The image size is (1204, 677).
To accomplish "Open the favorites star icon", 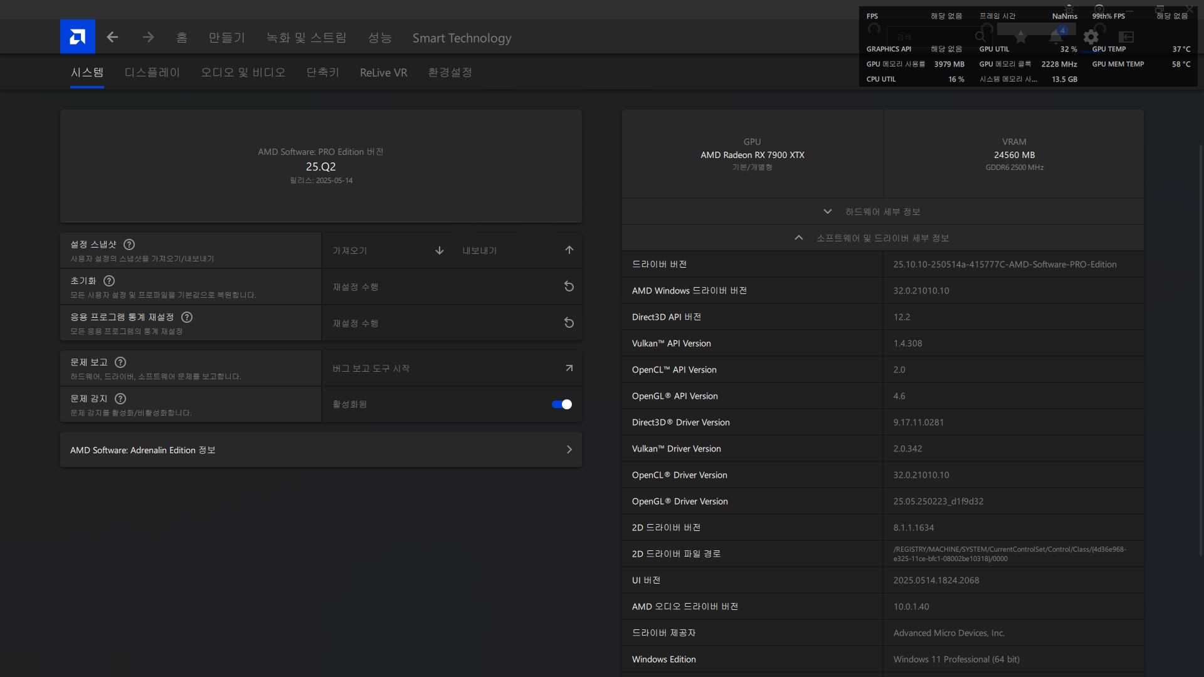I will [x=1021, y=37].
